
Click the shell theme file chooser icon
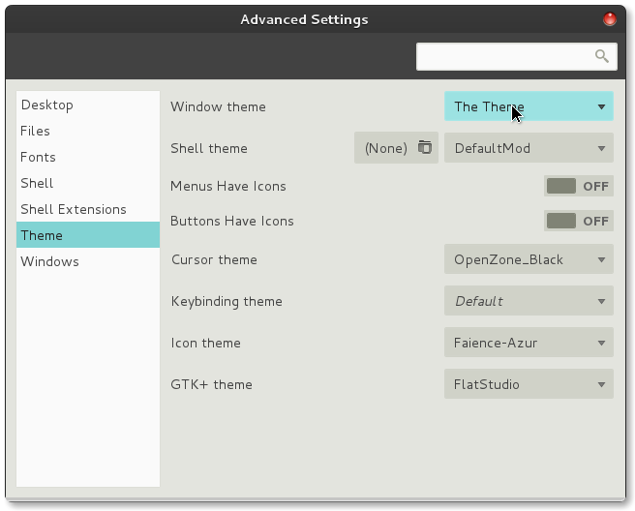pos(424,147)
